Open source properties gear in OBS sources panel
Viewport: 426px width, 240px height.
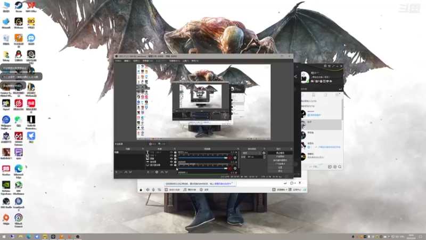pos(157,172)
